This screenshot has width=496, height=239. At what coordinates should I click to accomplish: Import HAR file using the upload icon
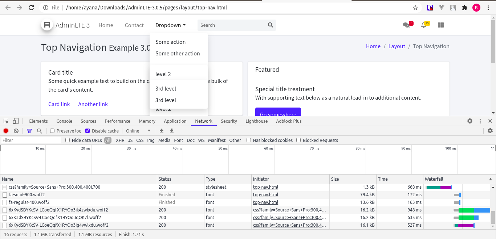click(x=162, y=131)
